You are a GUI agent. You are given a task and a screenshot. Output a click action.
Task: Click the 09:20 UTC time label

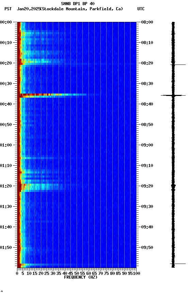click(147, 186)
